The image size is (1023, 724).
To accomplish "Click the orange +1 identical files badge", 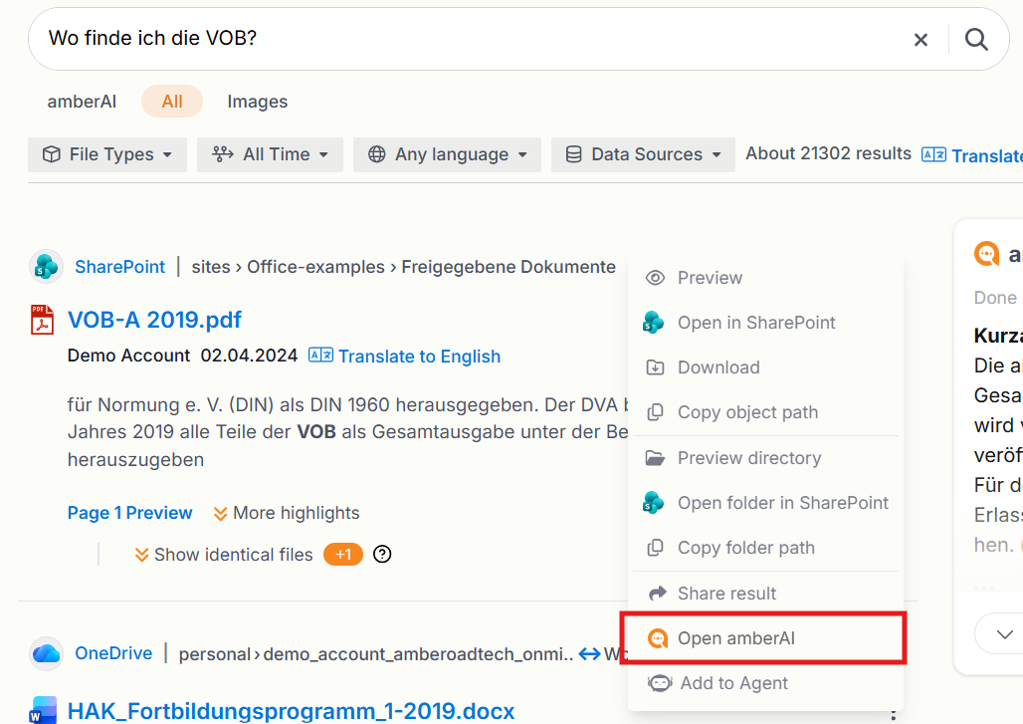I will pos(343,555).
